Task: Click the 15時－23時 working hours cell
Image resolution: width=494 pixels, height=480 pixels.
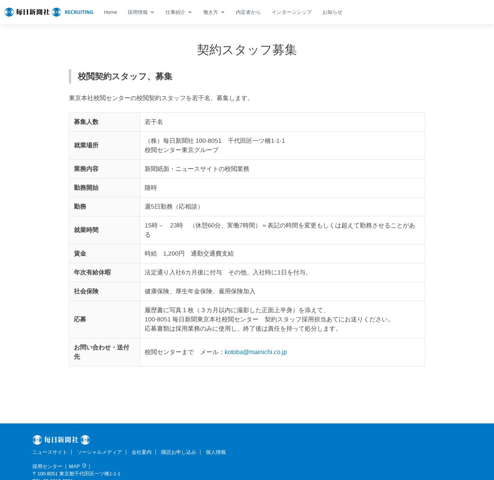Action: 282,230
